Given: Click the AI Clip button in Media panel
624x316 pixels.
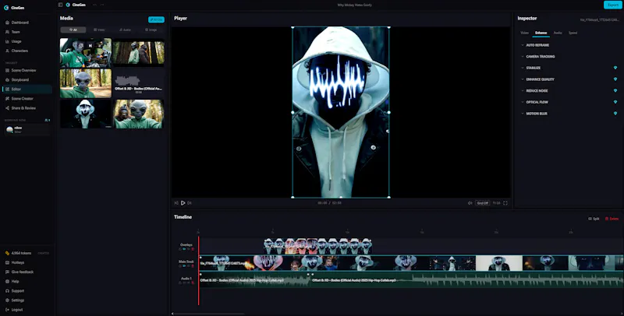Looking at the screenshot, I should point(157,19).
